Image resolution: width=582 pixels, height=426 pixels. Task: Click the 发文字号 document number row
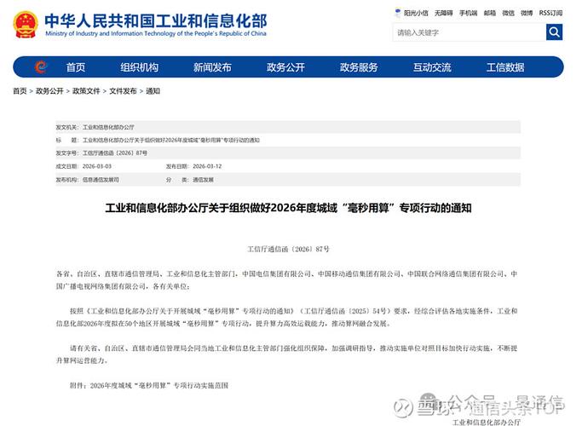point(288,153)
